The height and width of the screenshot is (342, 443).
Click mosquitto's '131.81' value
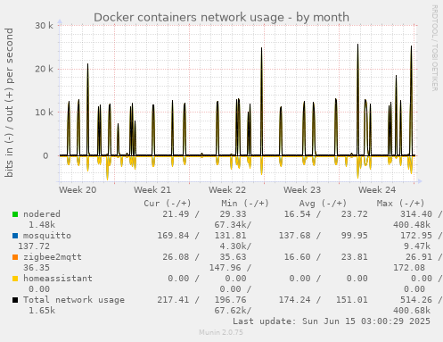pos(230,236)
